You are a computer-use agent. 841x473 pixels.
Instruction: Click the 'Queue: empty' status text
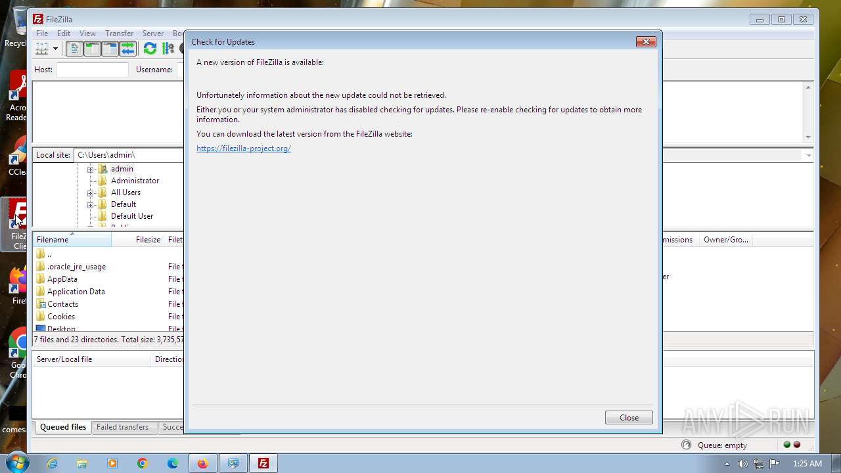tap(722, 445)
